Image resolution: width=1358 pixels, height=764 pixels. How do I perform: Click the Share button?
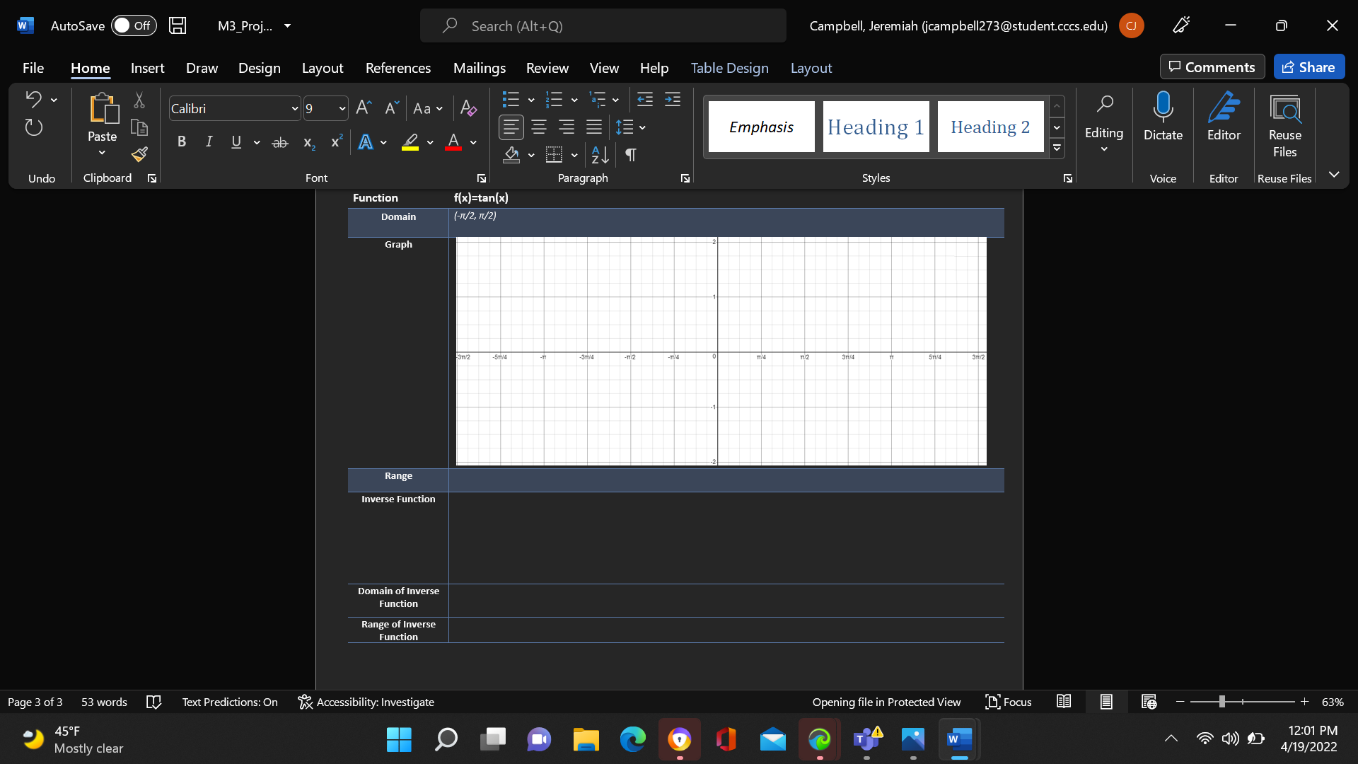tap(1308, 67)
